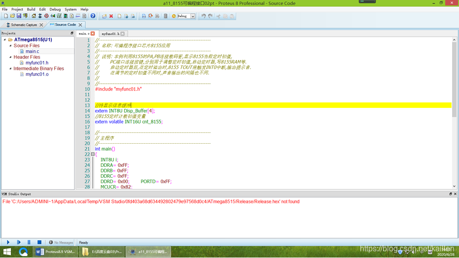Open the File menu

[x=5, y=9]
